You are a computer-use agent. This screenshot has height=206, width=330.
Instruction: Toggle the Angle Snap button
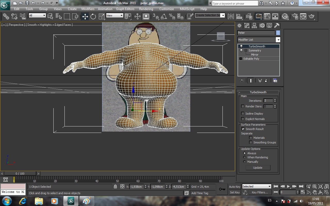(164, 16)
